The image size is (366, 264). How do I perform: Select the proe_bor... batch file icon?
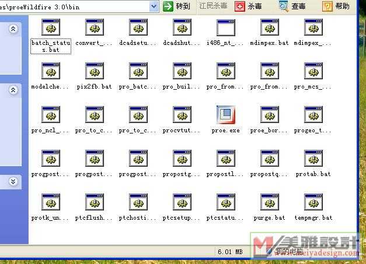pyautogui.click(x=270, y=115)
